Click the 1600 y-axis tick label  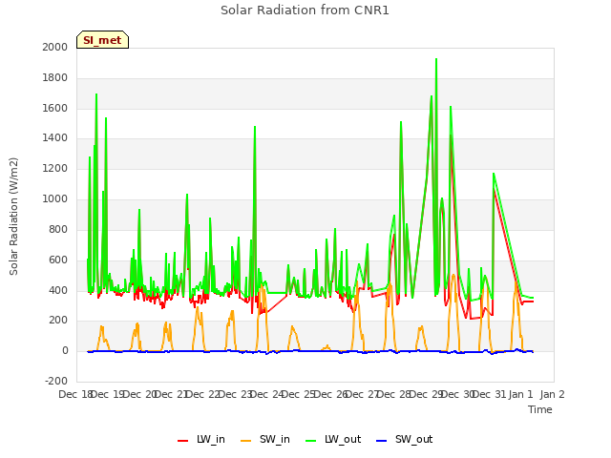pyautogui.click(x=55, y=108)
